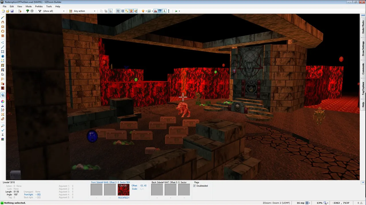Switch to Linedefs mode icon

[x=3, y=47]
